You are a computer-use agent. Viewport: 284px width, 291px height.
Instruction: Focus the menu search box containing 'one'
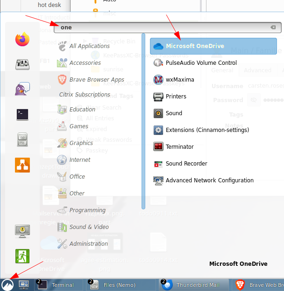click(168, 28)
